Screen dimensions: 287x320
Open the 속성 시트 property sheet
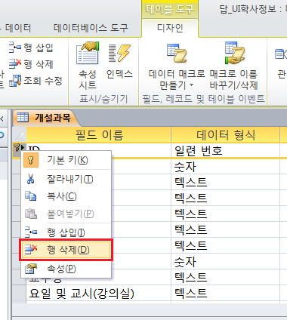(x=88, y=66)
